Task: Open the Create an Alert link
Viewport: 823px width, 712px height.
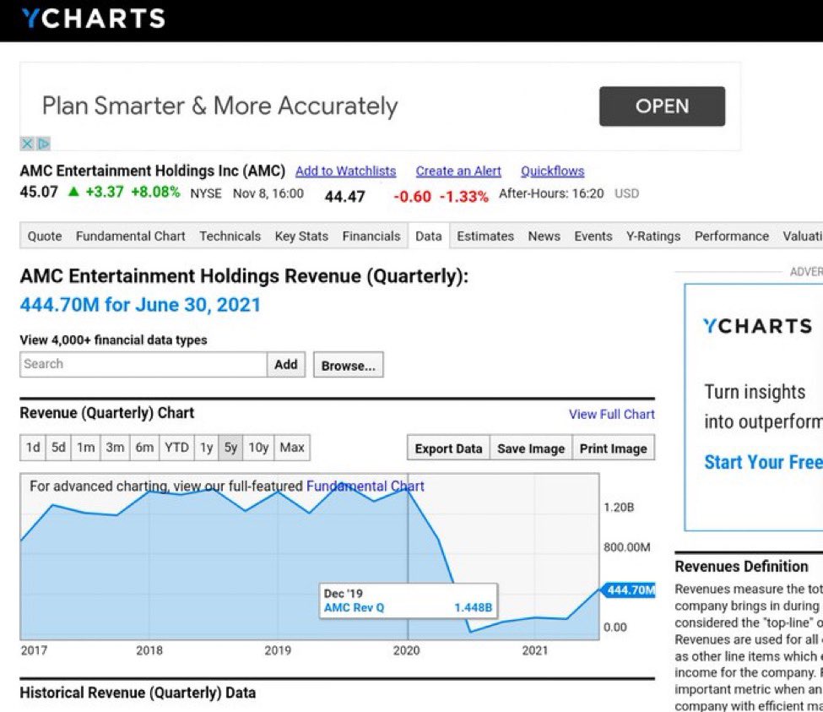Action: 458,171
